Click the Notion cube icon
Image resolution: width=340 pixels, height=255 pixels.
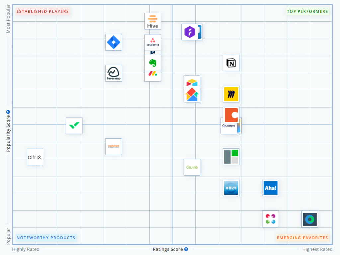(x=231, y=63)
